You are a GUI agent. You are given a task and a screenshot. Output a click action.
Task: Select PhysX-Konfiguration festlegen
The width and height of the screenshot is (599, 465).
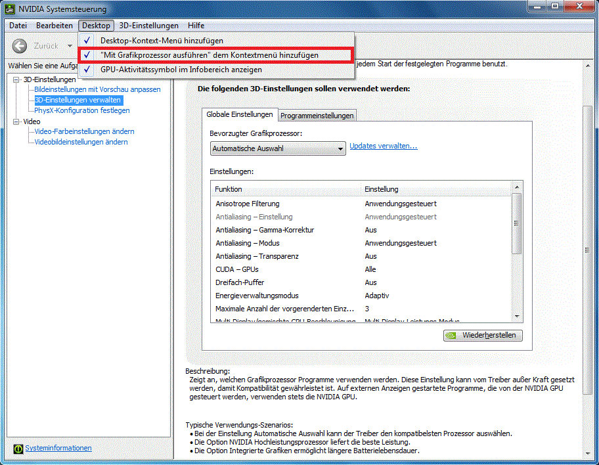click(82, 110)
